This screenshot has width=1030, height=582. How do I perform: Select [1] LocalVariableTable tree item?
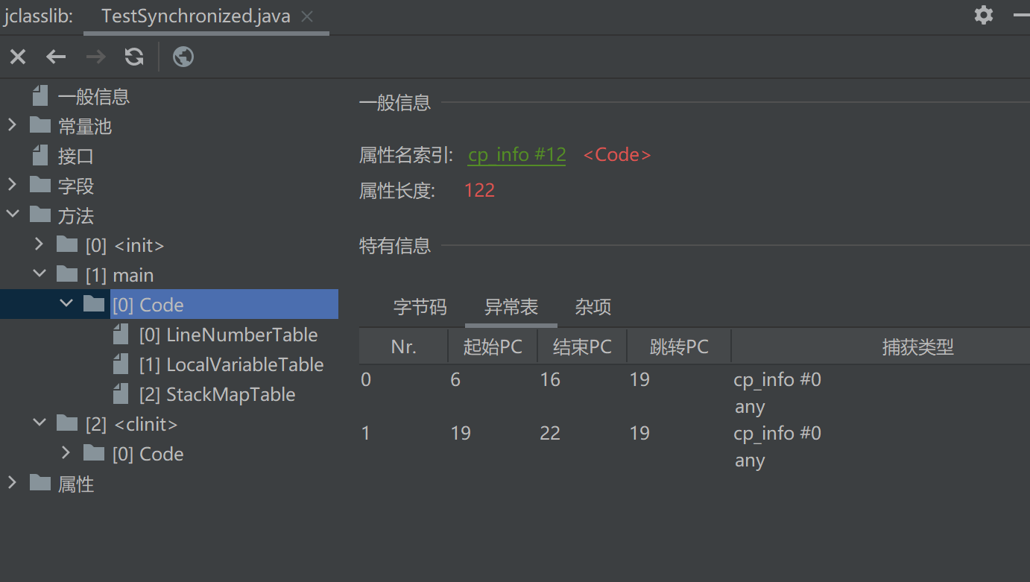(x=231, y=365)
